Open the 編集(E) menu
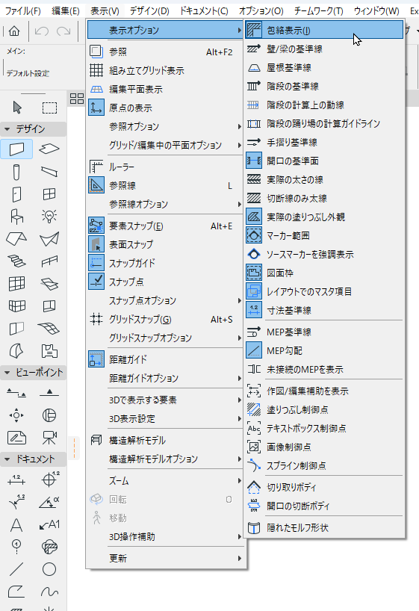Image resolution: width=419 pixels, height=611 pixels. (x=66, y=11)
